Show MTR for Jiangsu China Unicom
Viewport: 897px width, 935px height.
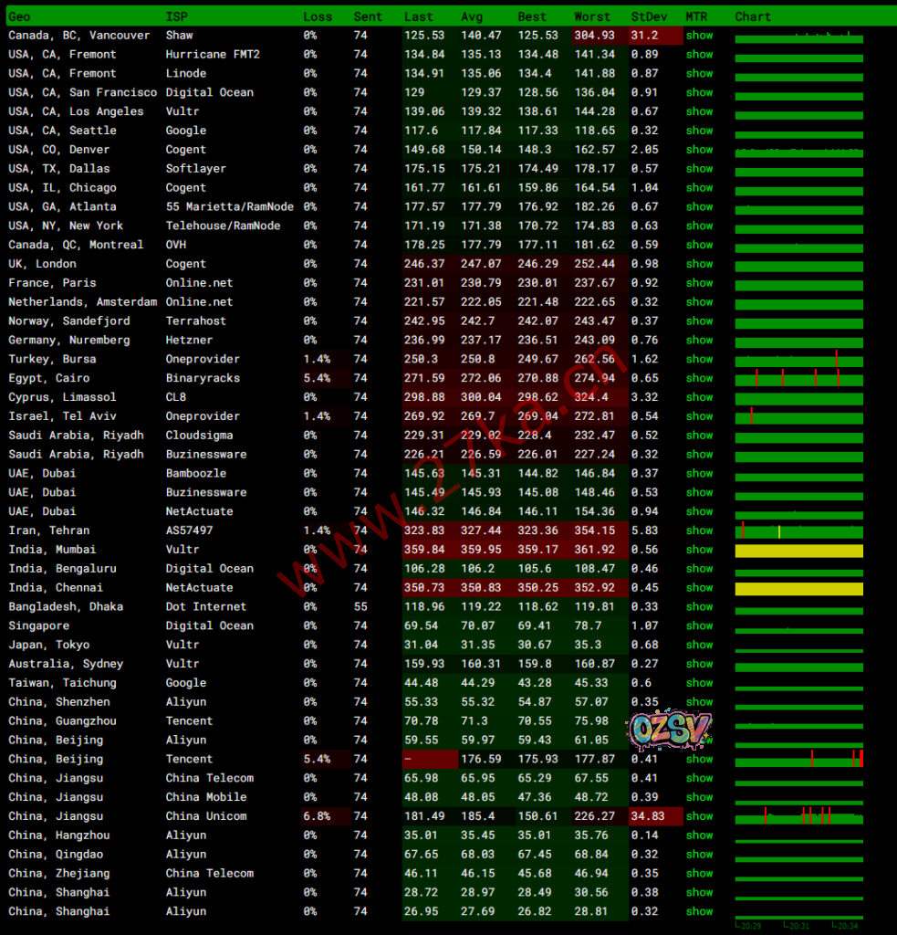(699, 816)
